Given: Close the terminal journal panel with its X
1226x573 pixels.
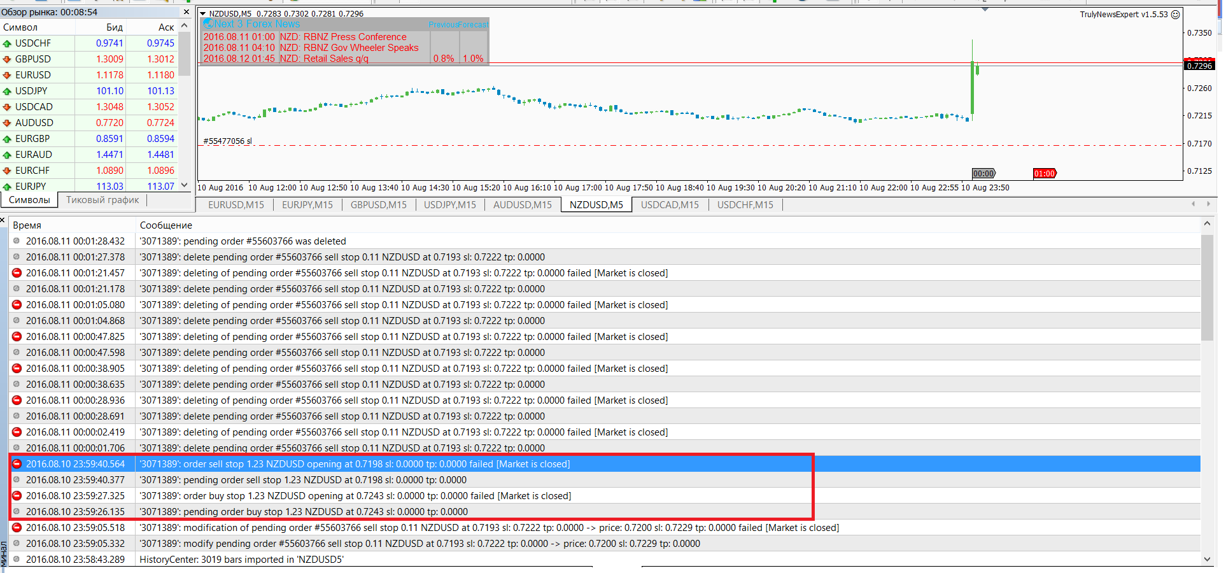Looking at the screenshot, I should [x=3, y=220].
